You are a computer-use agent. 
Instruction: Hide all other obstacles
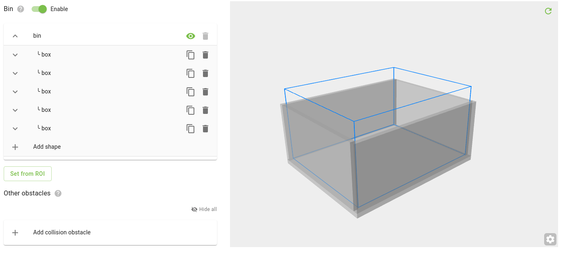click(203, 209)
